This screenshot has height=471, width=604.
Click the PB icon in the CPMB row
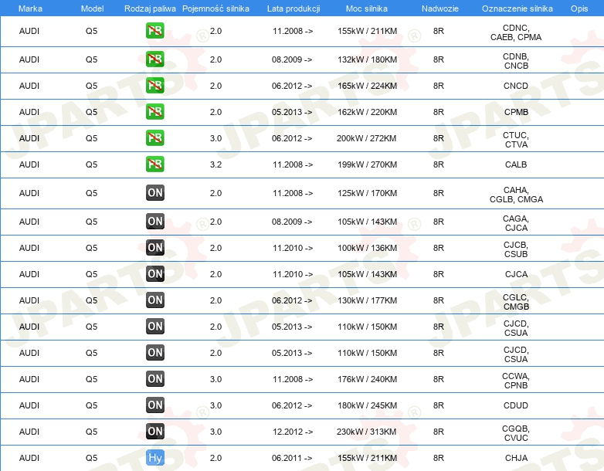(155, 112)
